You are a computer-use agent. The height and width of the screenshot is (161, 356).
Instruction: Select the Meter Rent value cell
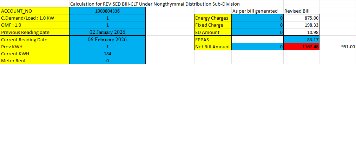coord(107,61)
